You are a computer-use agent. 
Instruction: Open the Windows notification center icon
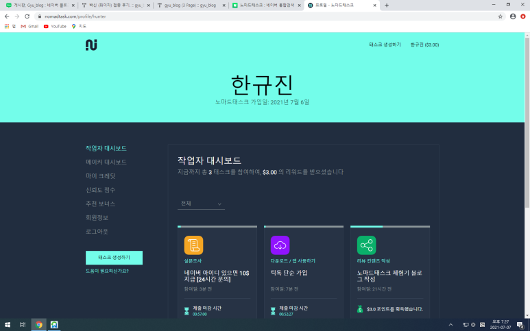coord(520,325)
